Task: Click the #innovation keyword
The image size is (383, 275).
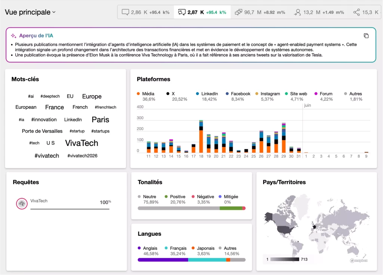Action: click(44, 119)
